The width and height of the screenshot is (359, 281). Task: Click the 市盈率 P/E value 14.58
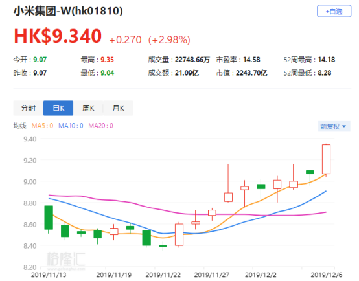[x=251, y=60]
